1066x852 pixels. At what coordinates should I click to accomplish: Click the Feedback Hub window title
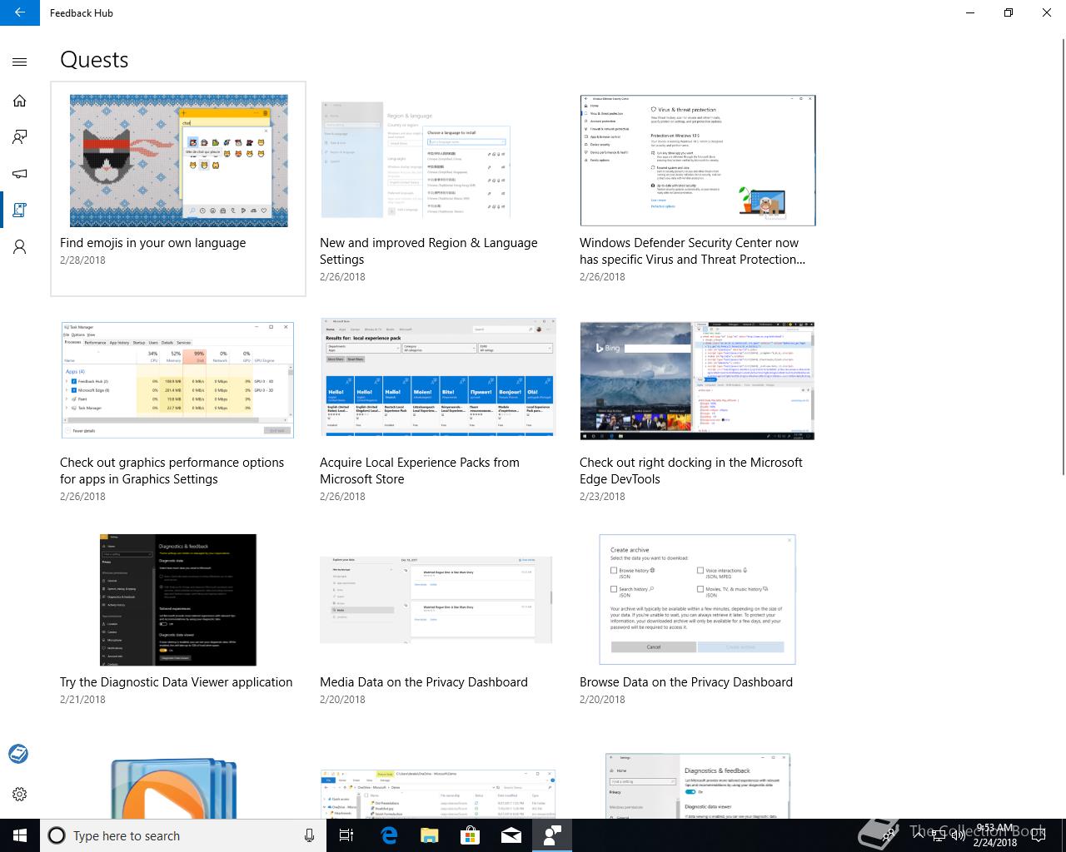coord(82,13)
